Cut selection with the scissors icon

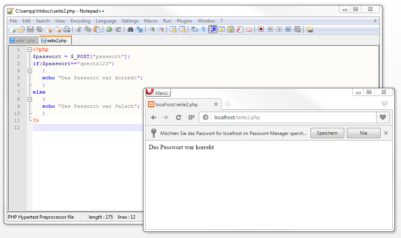point(79,29)
